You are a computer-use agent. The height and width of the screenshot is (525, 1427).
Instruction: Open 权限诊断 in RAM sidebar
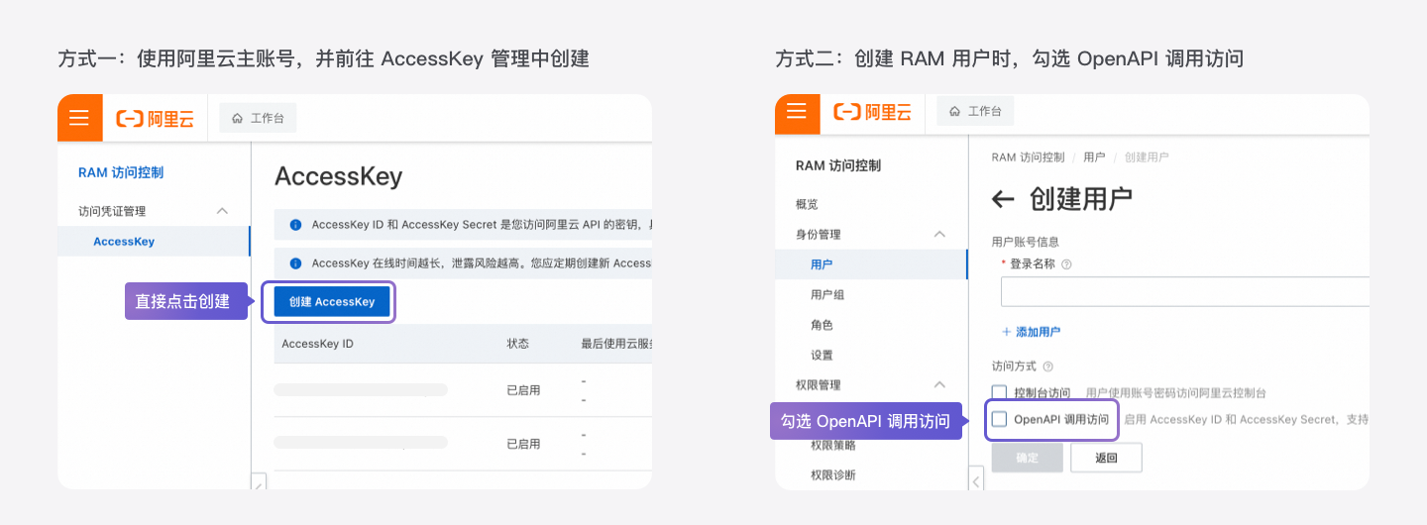click(833, 474)
